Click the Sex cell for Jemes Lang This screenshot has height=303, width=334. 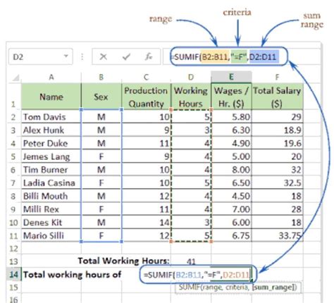(x=101, y=156)
